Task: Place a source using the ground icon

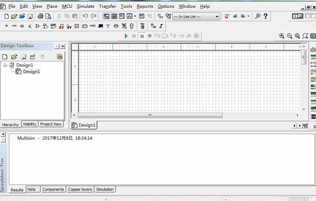Action: coord(6,26)
